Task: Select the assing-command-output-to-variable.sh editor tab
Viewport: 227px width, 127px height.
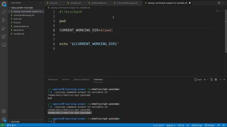Action: pos(167,3)
